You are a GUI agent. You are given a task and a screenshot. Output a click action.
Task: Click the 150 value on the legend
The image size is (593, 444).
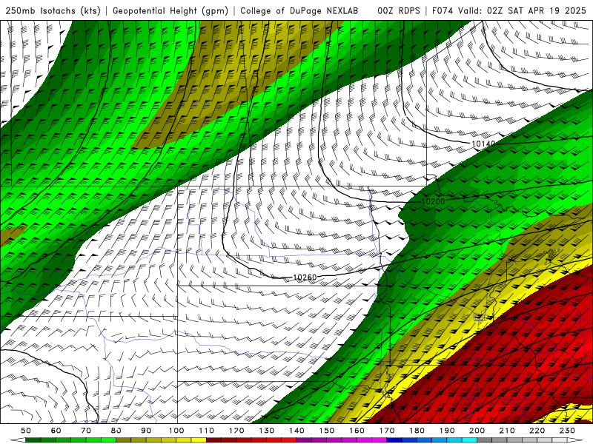(x=327, y=431)
